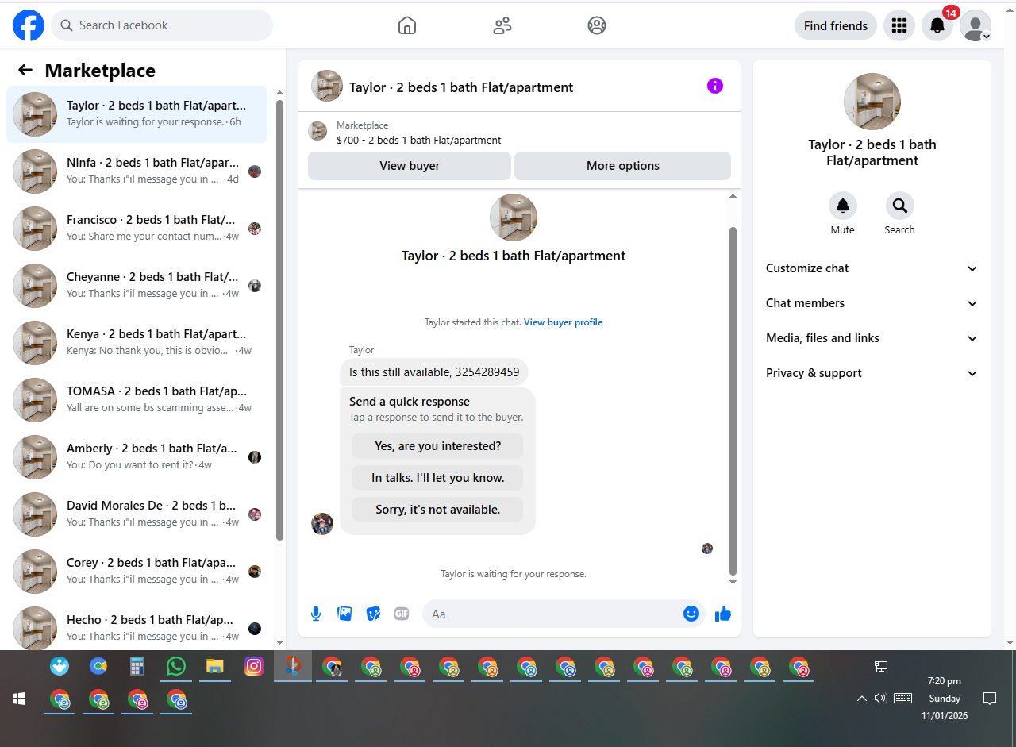Expand the Privacy & support section

coord(872,373)
